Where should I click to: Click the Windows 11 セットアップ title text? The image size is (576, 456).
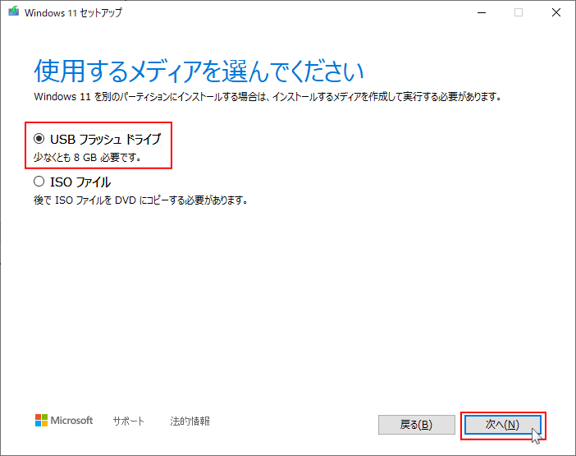coord(75,13)
